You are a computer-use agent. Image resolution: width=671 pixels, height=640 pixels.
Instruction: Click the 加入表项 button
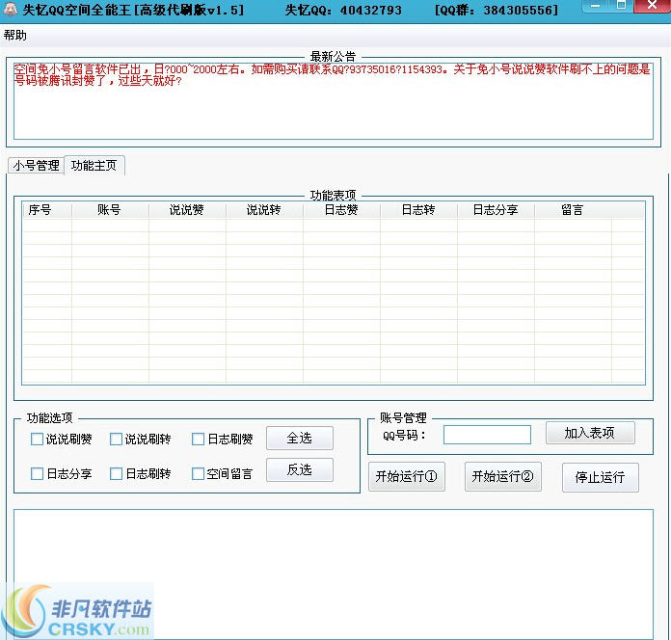pyautogui.click(x=590, y=433)
